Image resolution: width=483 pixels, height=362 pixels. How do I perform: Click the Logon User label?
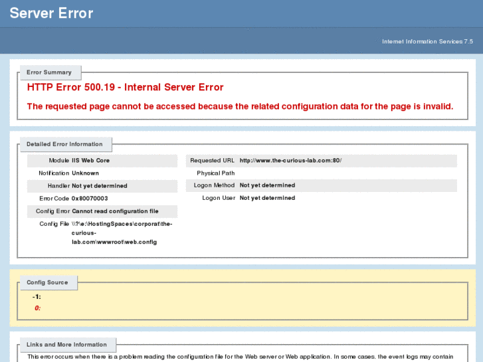[219, 198]
